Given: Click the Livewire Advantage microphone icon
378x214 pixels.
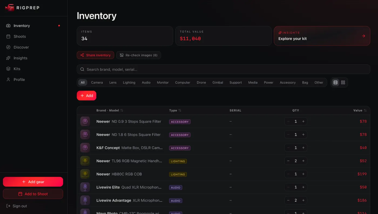Looking at the screenshot, I should pyautogui.click(x=85, y=201).
